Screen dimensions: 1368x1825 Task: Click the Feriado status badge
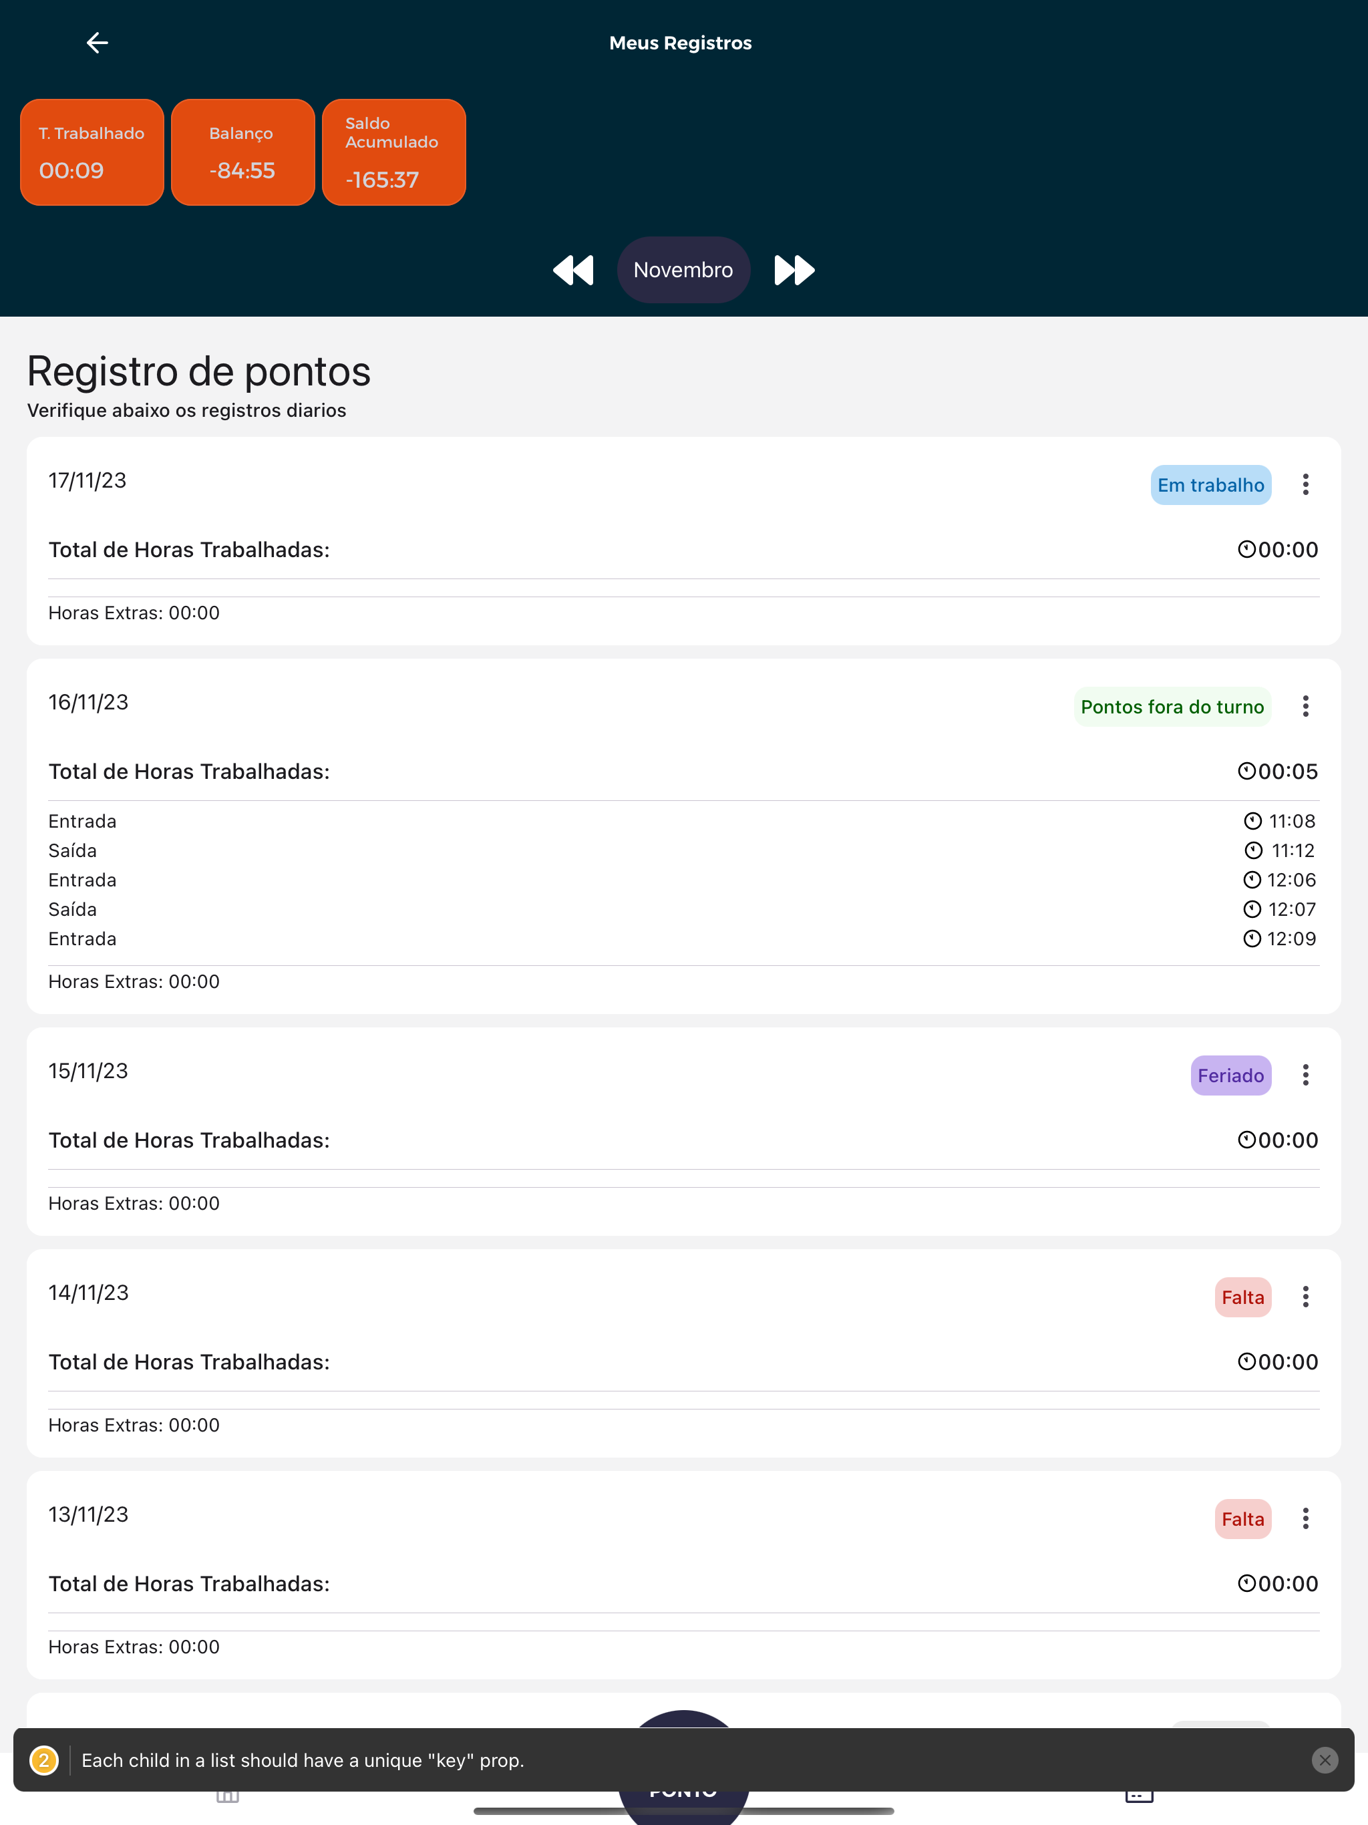point(1230,1076)
